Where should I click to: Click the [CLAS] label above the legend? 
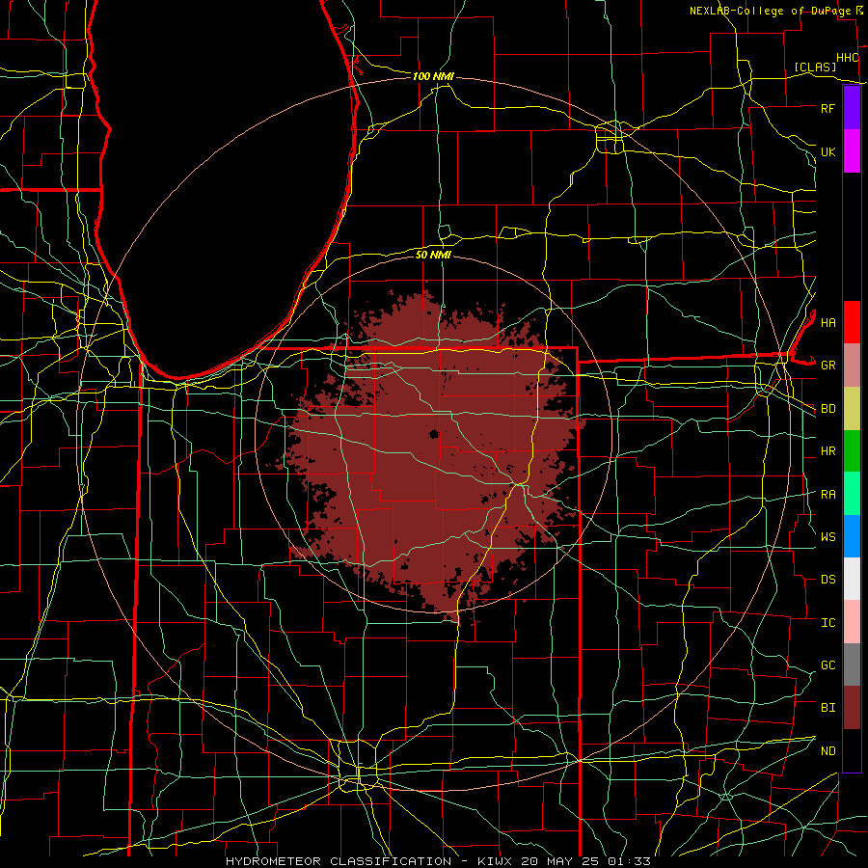815,67
